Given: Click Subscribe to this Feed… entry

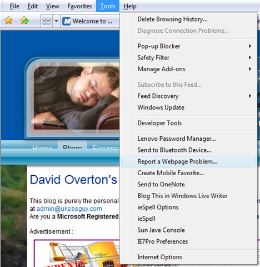Looking at the screenshot, I should click(x=188, y=85).
